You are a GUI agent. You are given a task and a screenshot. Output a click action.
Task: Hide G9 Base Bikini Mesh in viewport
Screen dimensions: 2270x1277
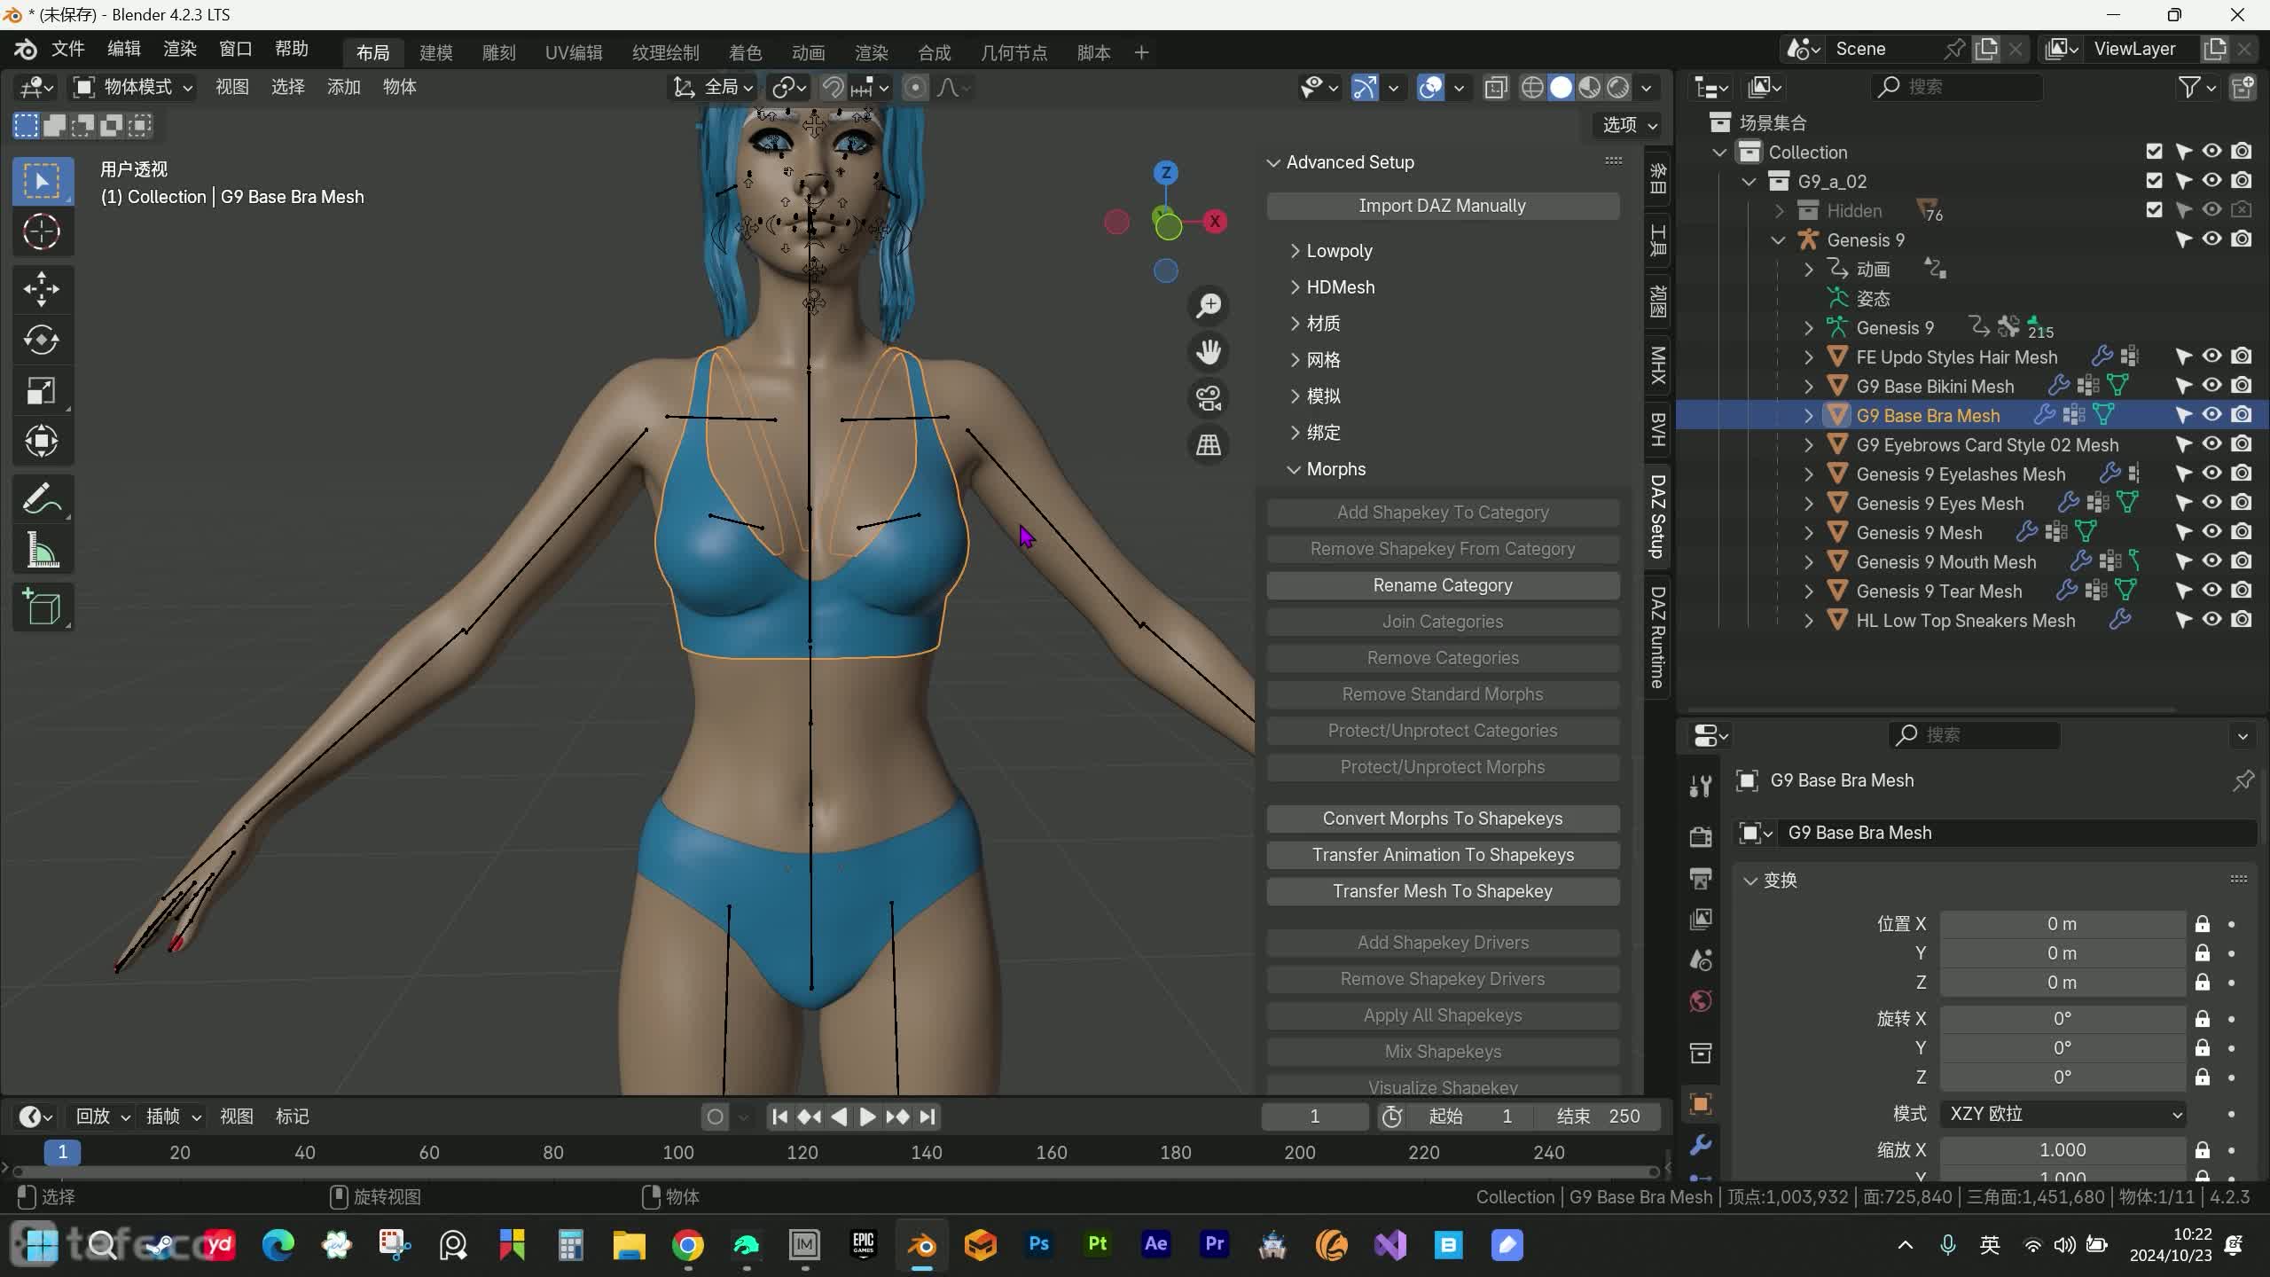coord(2212,386)
